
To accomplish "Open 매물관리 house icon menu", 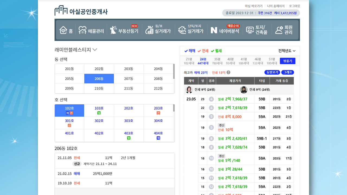I will [x=82, y=30].
